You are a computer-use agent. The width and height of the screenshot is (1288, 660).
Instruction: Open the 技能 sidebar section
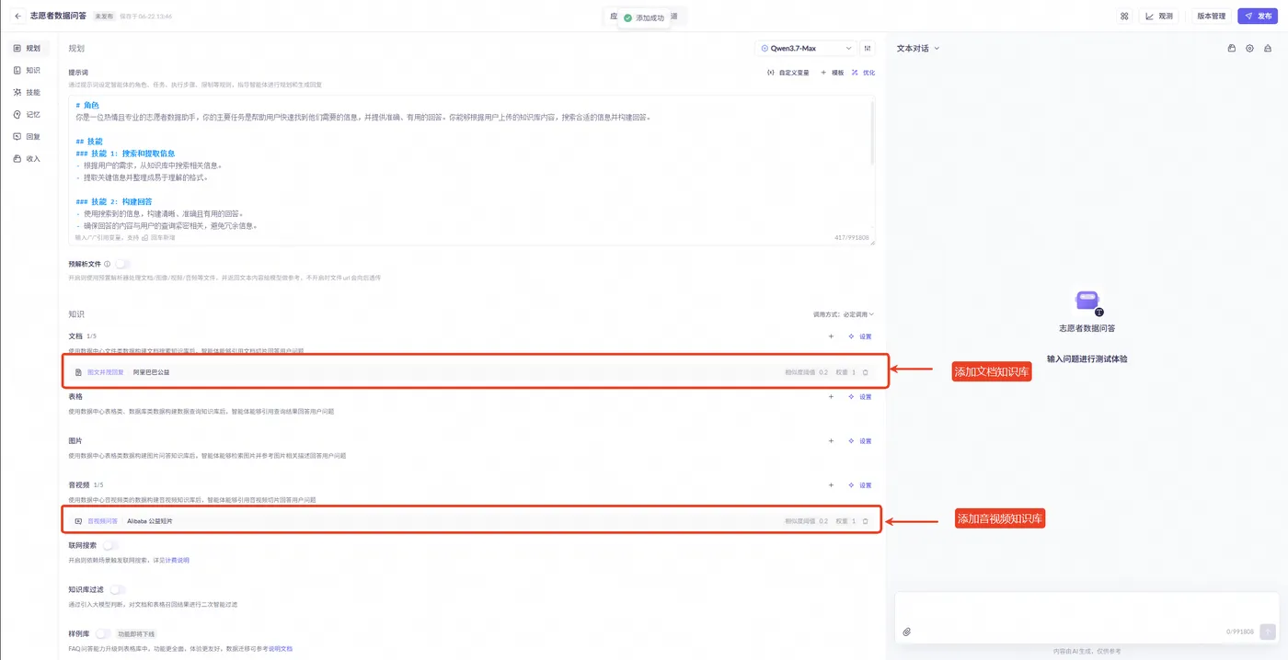(28, 92)
